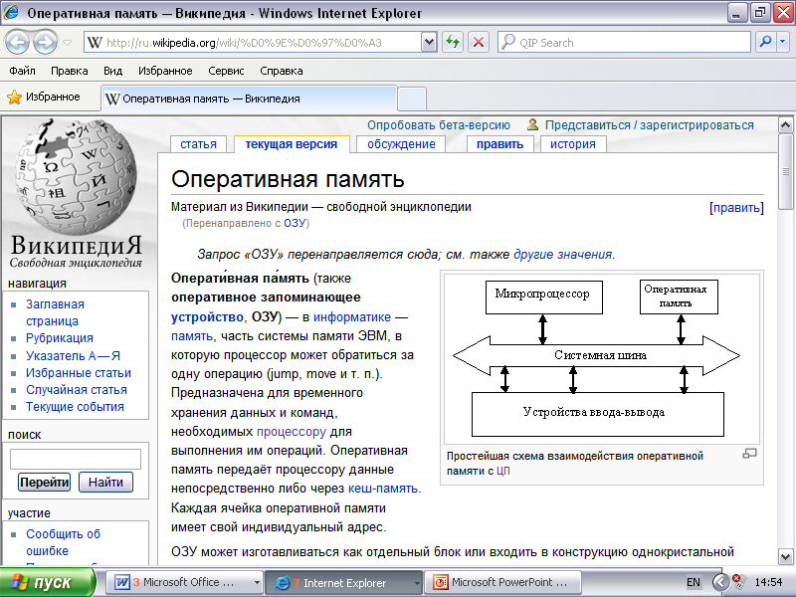
Task: Open Рубрикация in navigation
Action: pyautogui.click(x=60, y=338)
